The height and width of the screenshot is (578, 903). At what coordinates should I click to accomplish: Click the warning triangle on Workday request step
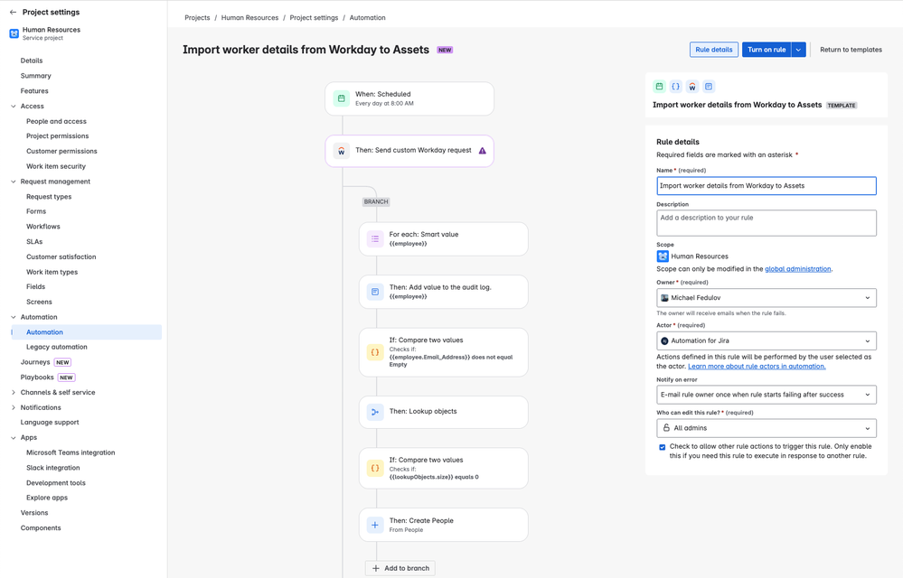[x=483, y=151]
